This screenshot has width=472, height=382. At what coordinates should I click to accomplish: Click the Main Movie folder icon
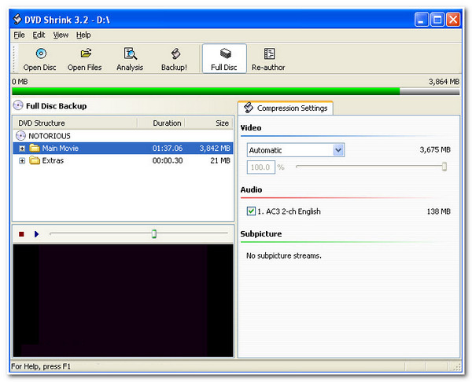(x=35, y=148)
